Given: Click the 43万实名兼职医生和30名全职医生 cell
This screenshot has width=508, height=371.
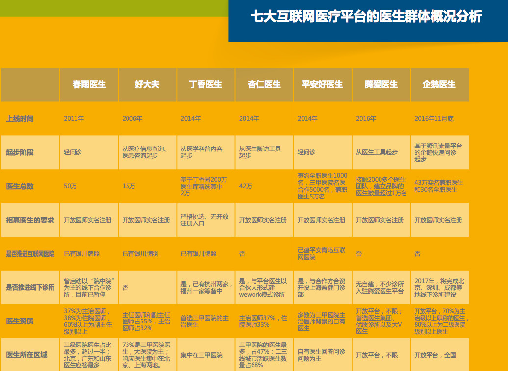Looking at the screenshot, I should tap(439, 186).
